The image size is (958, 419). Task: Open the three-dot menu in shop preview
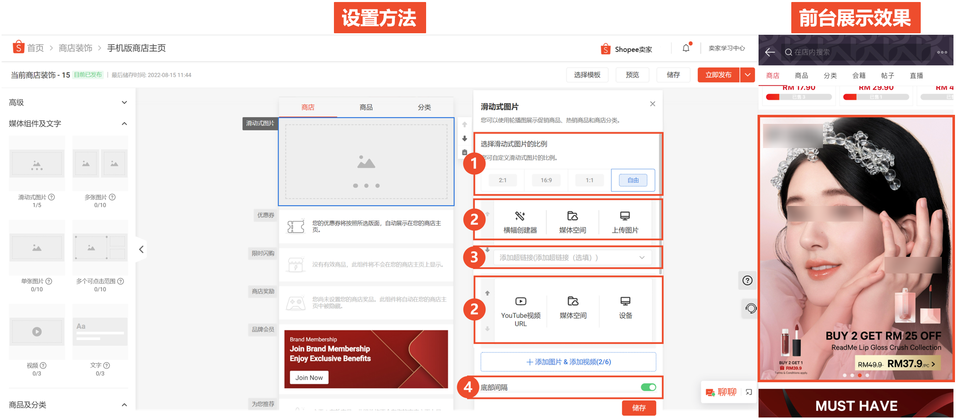pos(942,52)
